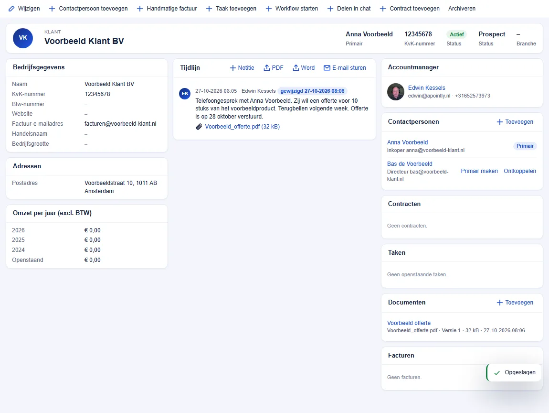This screenshot has width=549, height=413.
Task: Open Edwin Kessels accountmanager photo
Action: (x=396, y=92)
